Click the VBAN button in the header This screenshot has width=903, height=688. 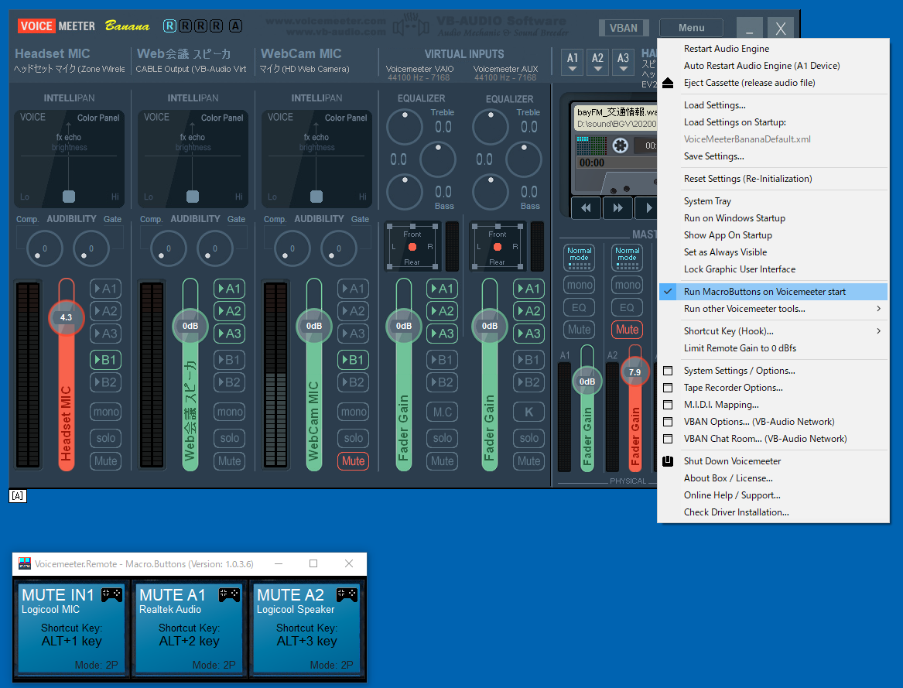coord(624,28)
